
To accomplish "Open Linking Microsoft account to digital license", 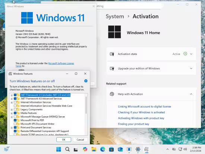I will point(145,107).
